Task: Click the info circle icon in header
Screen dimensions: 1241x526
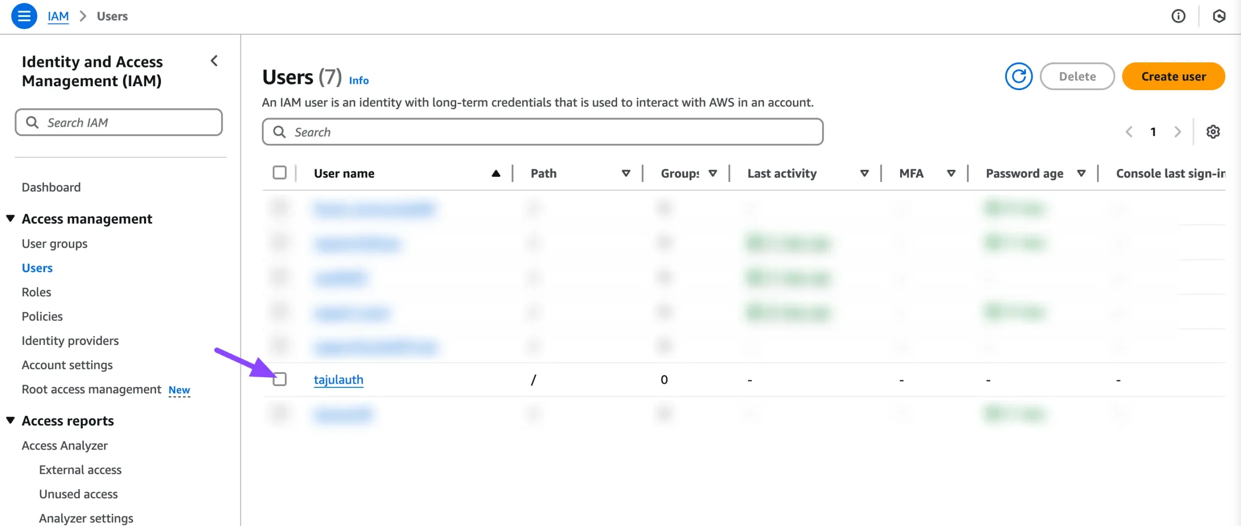Action: [x=1178, y=16]
